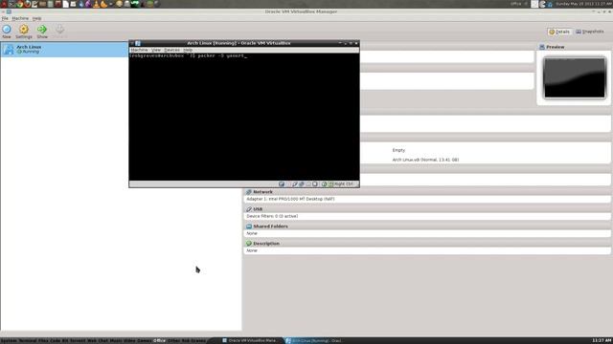This screenshot has height=344, width=613.
Task: Open the USB section heading
Action: click(258, 209)
